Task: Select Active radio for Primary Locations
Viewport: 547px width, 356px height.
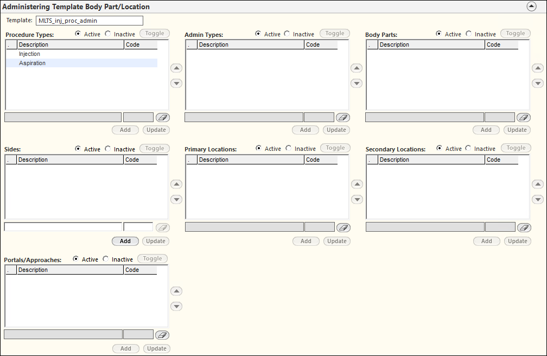Action: pos(258,148)
